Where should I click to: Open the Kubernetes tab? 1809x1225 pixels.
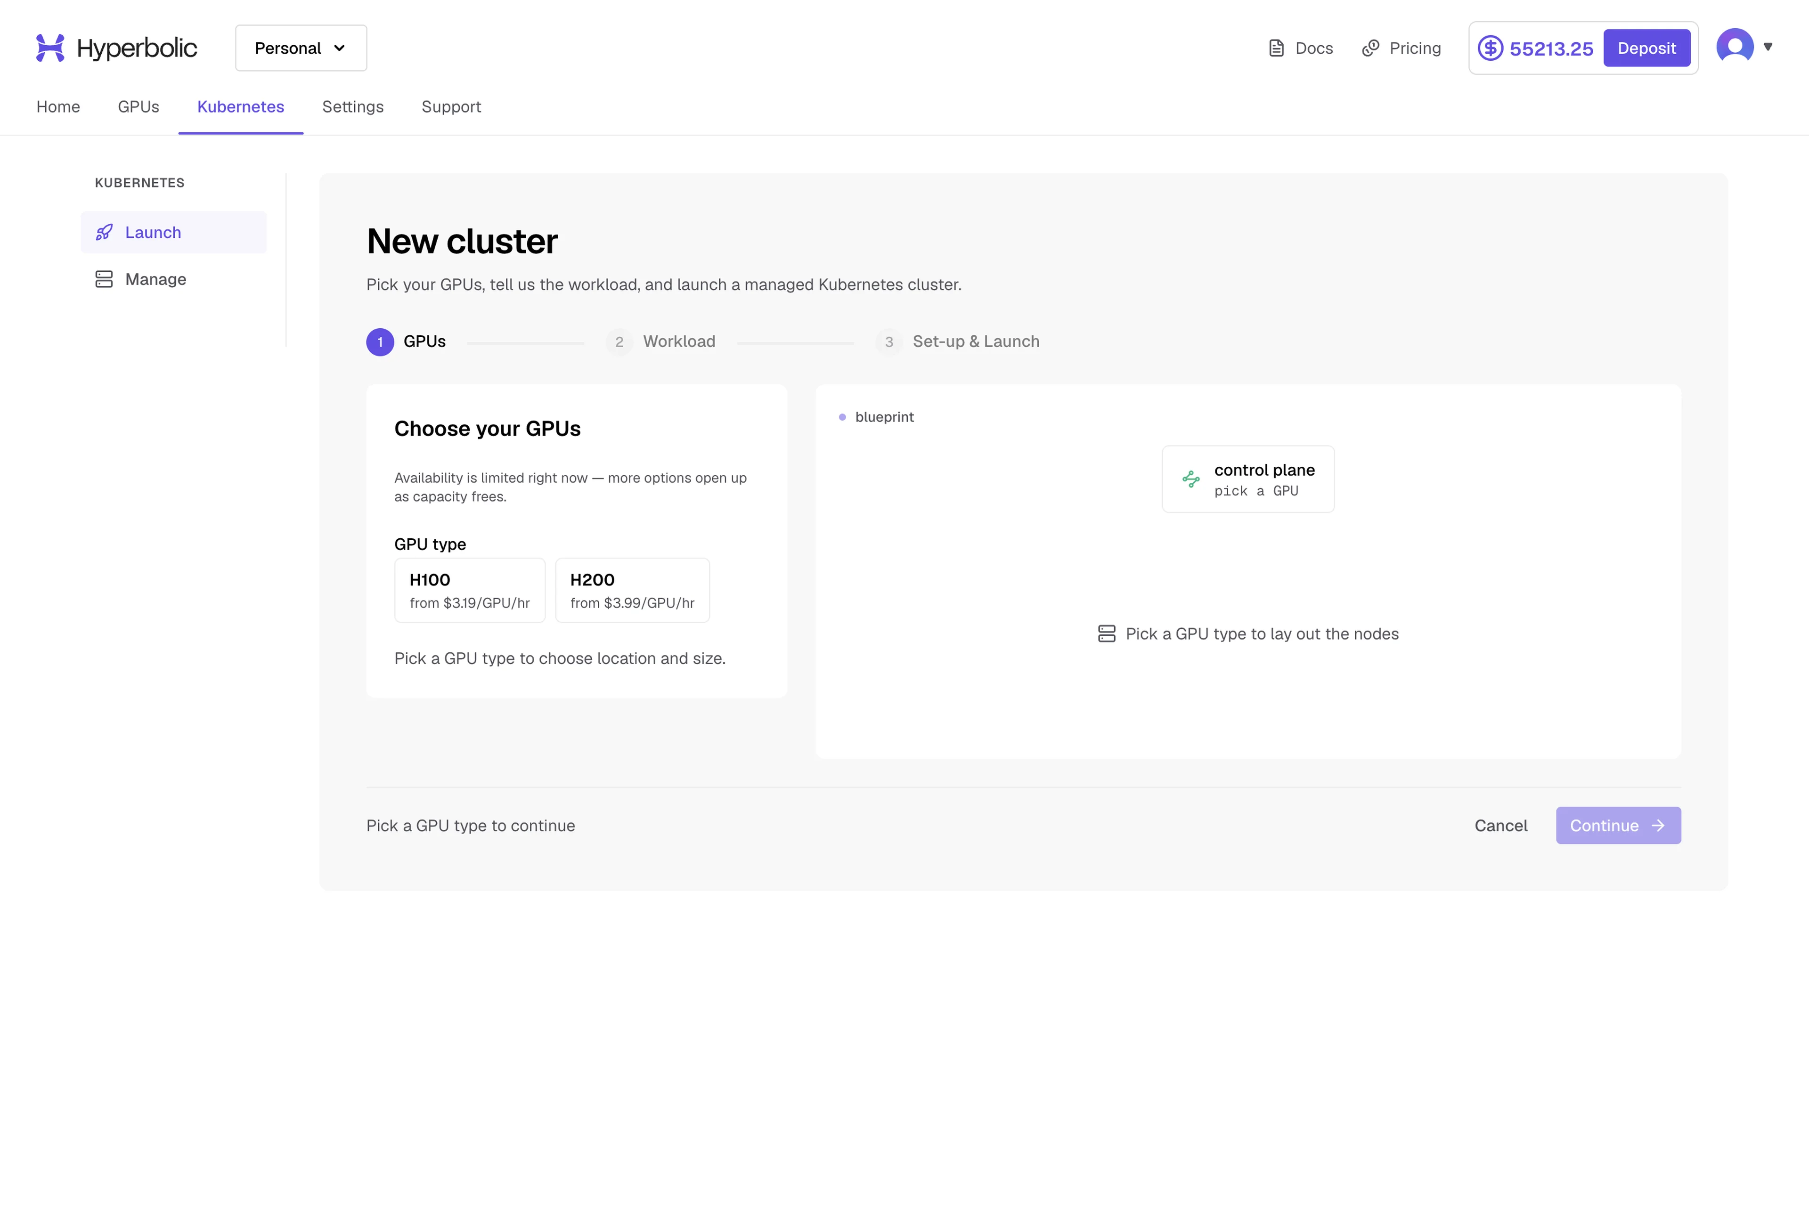click(x=241, y=106)
